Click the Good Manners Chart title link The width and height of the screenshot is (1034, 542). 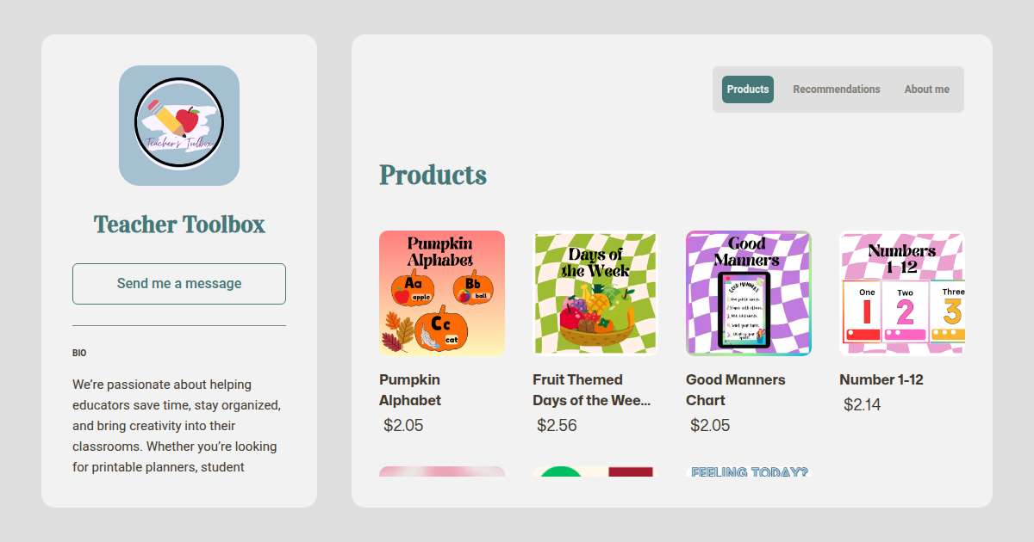click(736, 390)
